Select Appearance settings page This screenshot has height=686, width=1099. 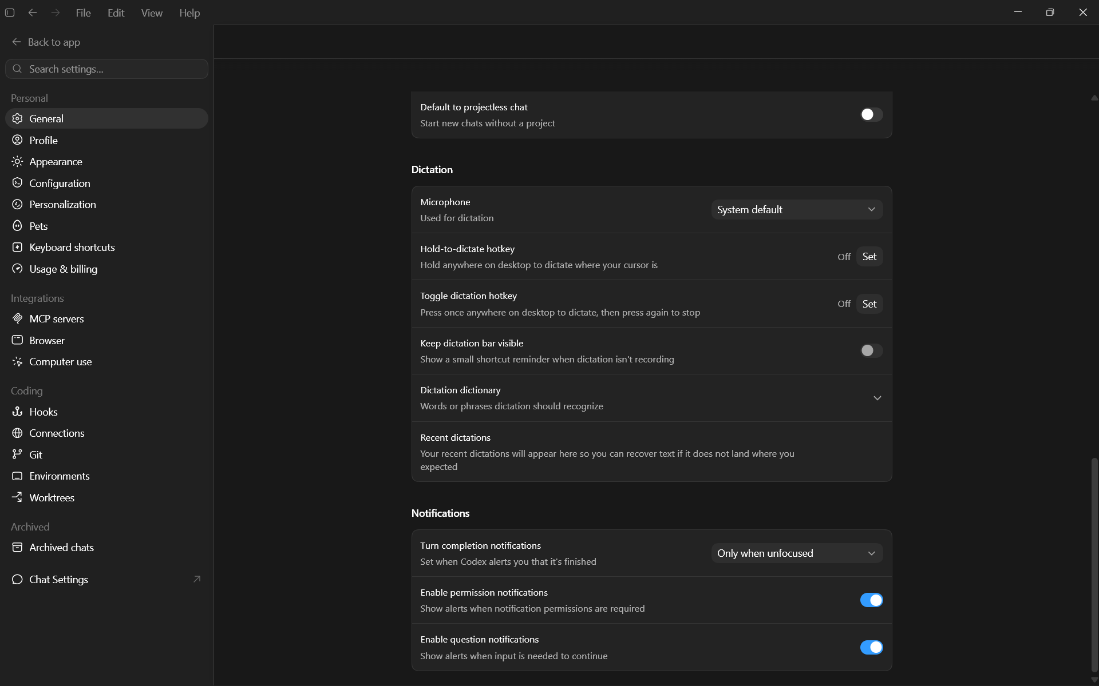106,162
